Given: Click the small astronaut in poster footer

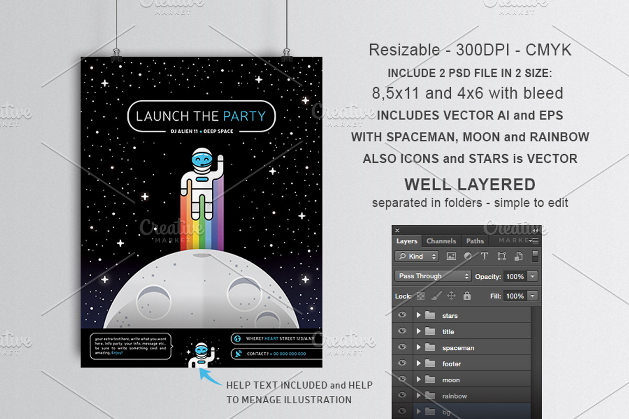Looking at the screenshot, I should pyautogui.click(x=201, y=355).
